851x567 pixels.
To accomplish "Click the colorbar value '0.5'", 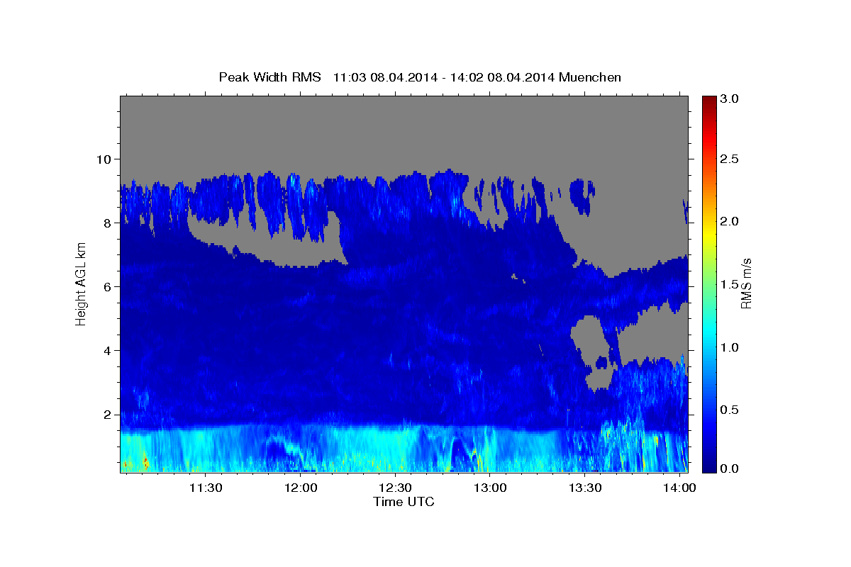I will (731, 409).
